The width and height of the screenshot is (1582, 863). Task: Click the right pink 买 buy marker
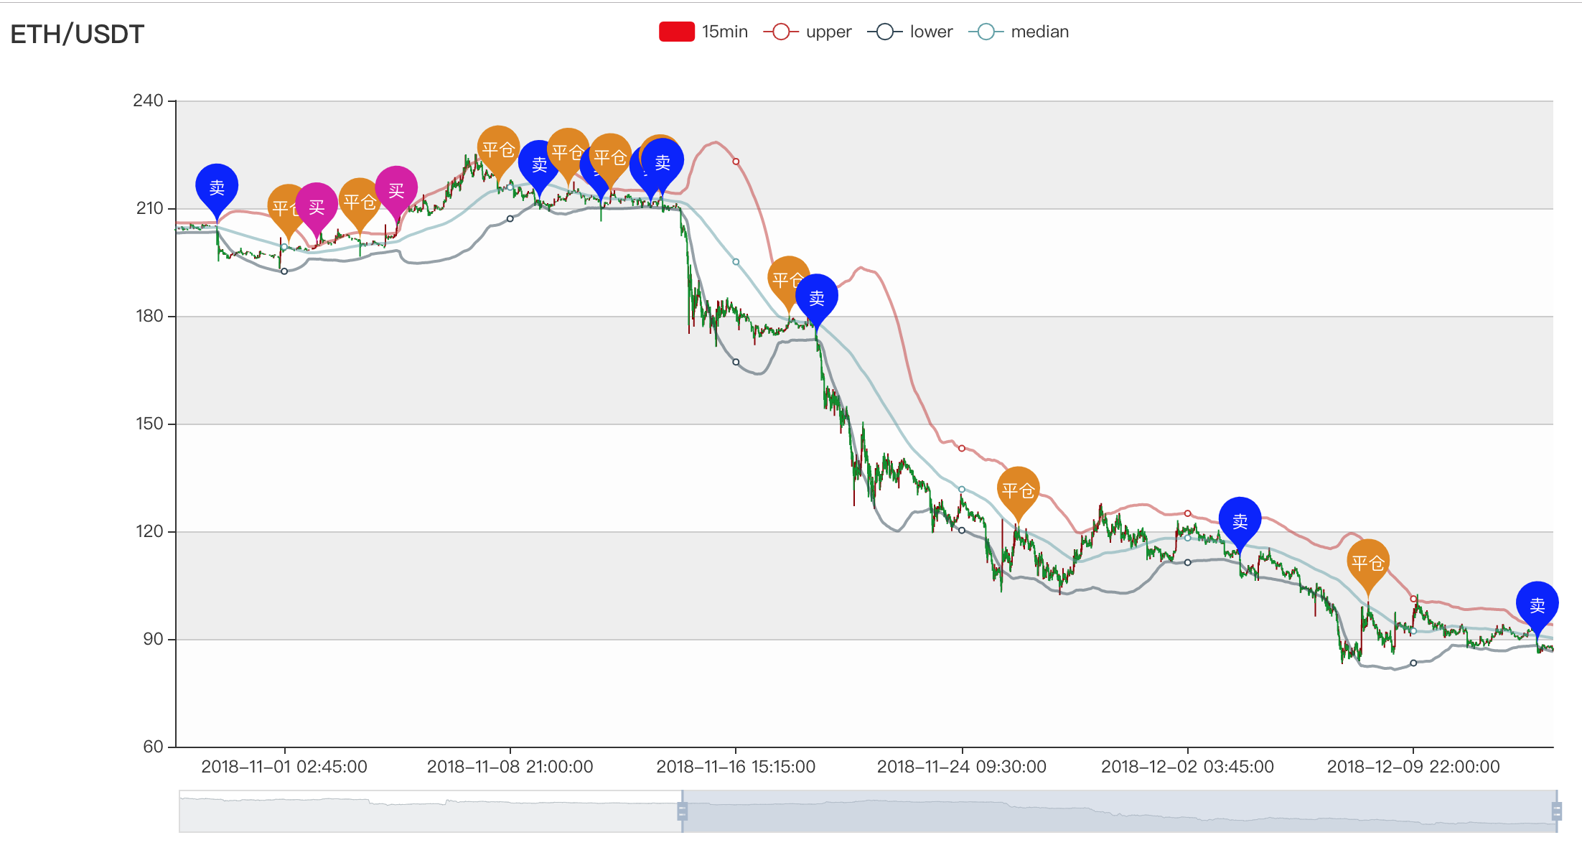click(x=396, y=190)
